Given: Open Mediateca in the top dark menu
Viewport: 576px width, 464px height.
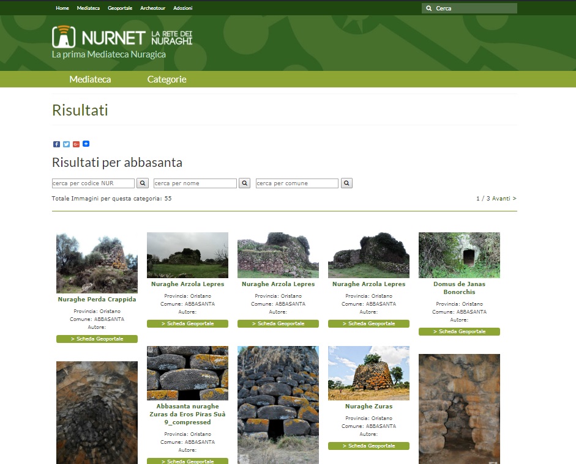Looking at the screenshot, I should 88,8.
